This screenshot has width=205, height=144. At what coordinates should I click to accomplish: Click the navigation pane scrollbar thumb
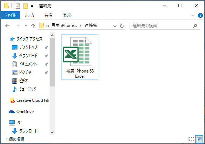[x=52, y=62]
